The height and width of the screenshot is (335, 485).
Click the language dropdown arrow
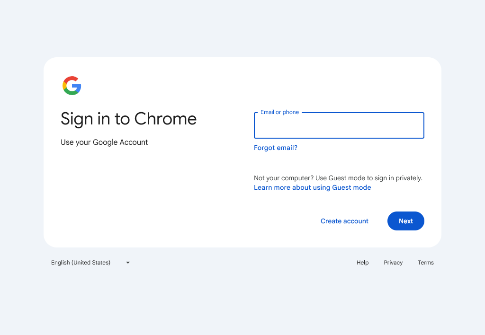(x=128, y=263)
